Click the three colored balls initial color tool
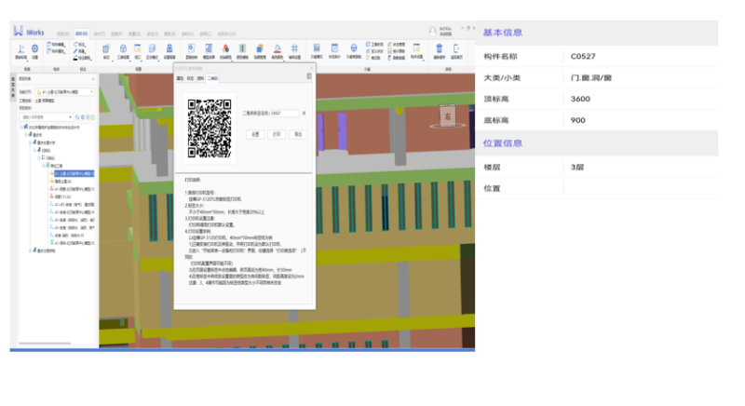 pyautogui.click(x=225, y=51)
